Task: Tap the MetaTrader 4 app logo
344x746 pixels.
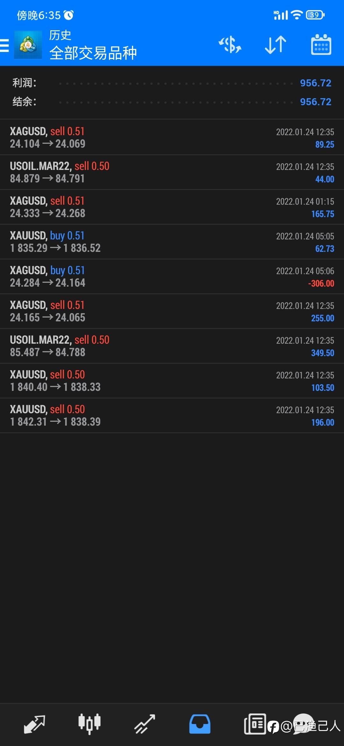Action: tap(28, 45)
